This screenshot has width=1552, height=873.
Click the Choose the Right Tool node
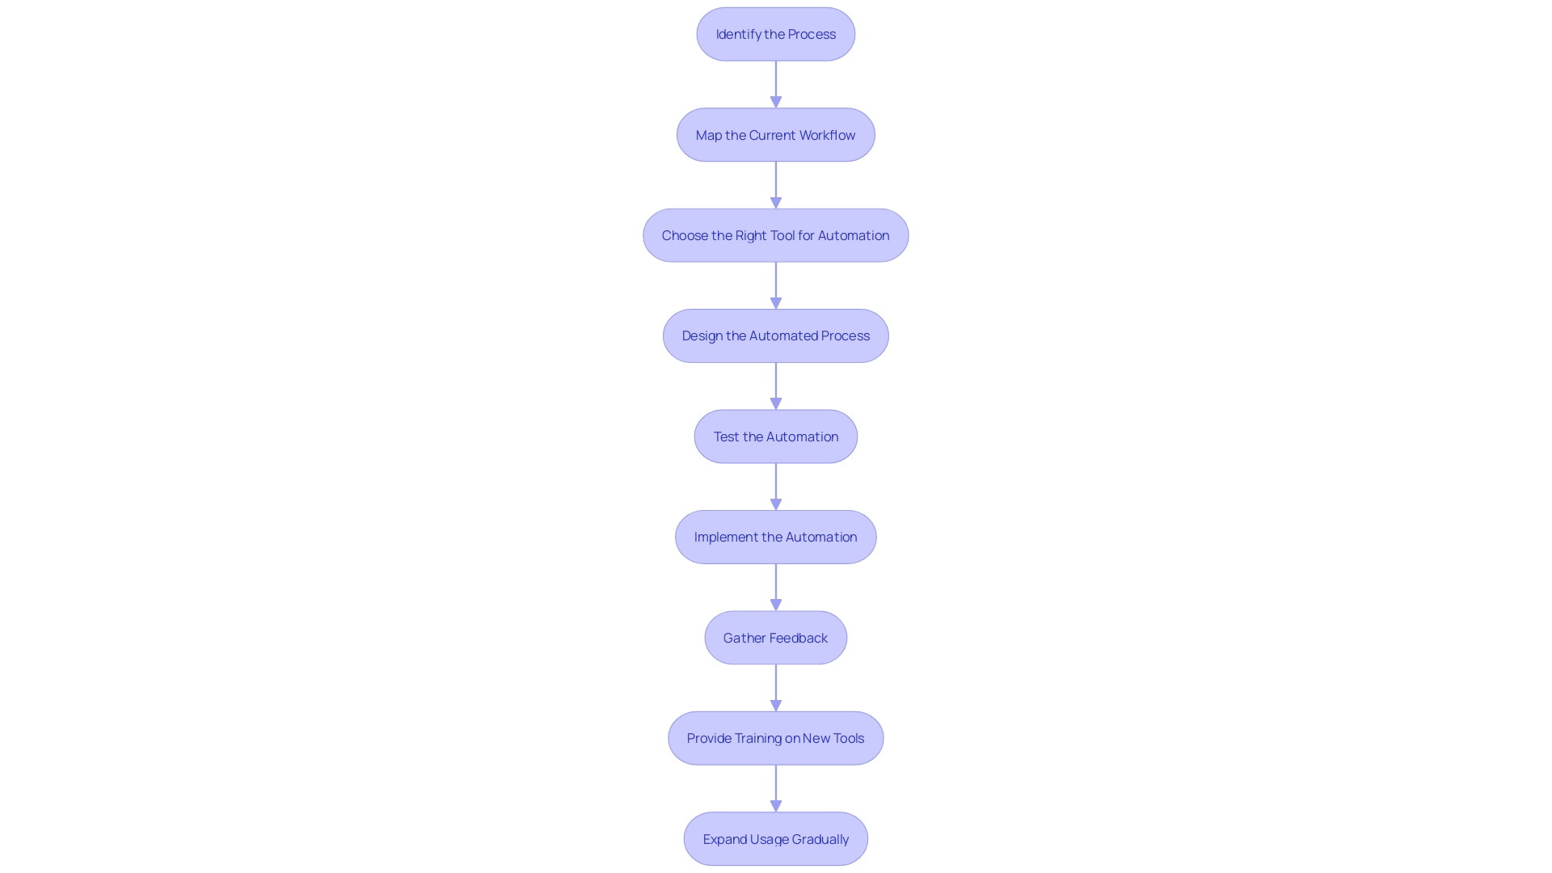(x=776, y=234)
